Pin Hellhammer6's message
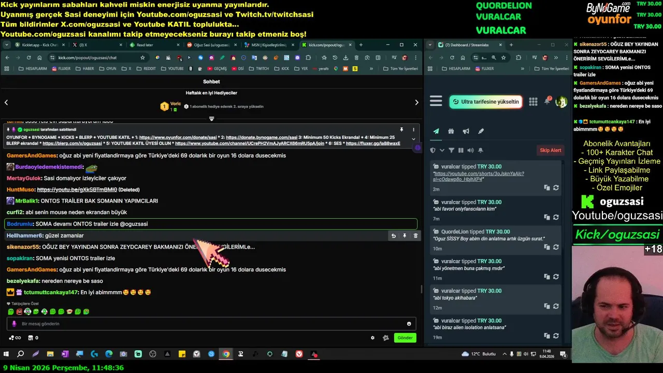The image size is (663, 373). click(x=405, y=236)
